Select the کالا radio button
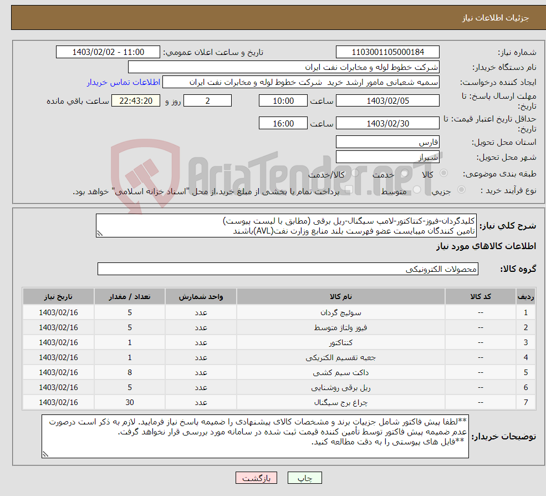 [x=444, y=173]
